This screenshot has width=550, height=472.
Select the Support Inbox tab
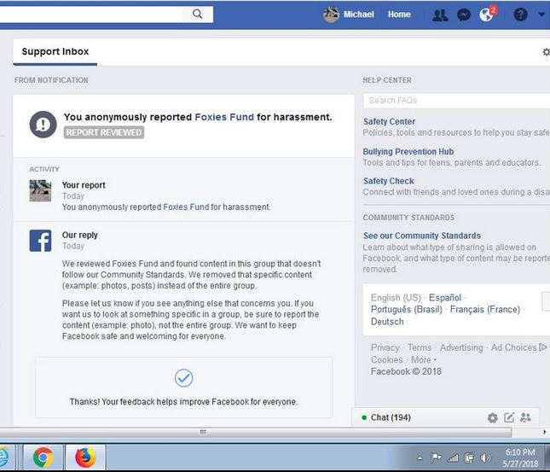pos(55,51)
